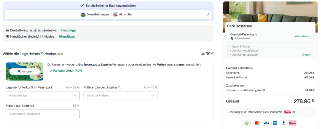This screenshot has height=129, width=321.
Task: Click the Gesamt total 278.96 € amount
Action: [304, 101]
